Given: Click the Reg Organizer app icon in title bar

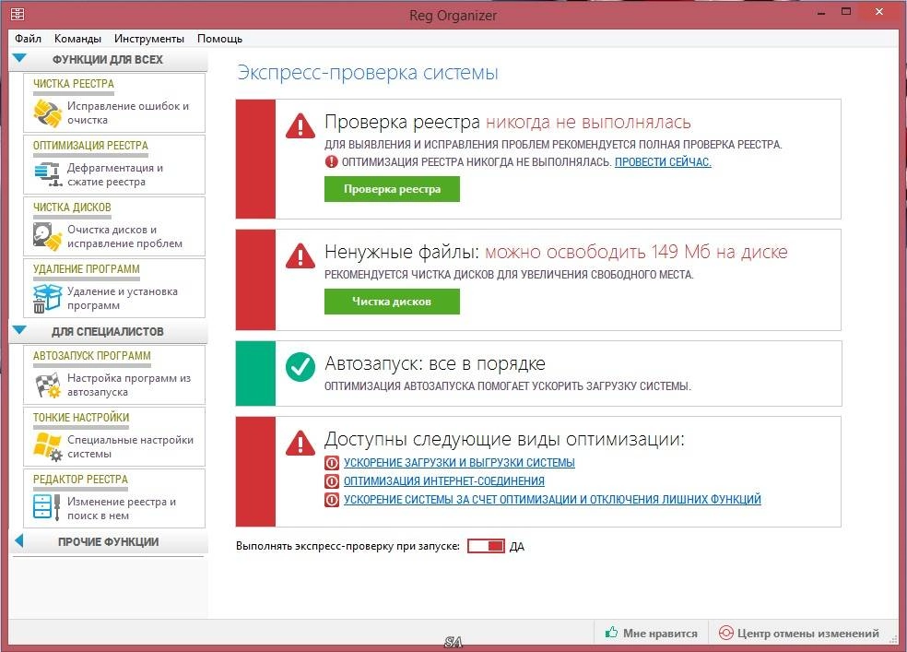Looking at the screenshot, I should (18, 15).
